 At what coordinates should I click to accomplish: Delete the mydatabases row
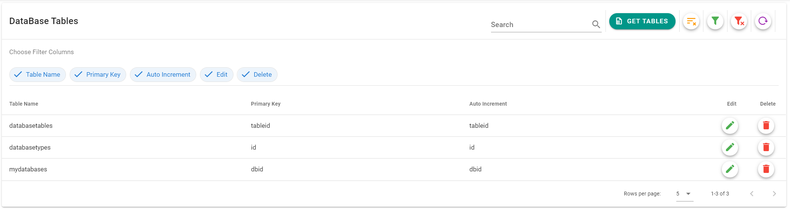766,169
